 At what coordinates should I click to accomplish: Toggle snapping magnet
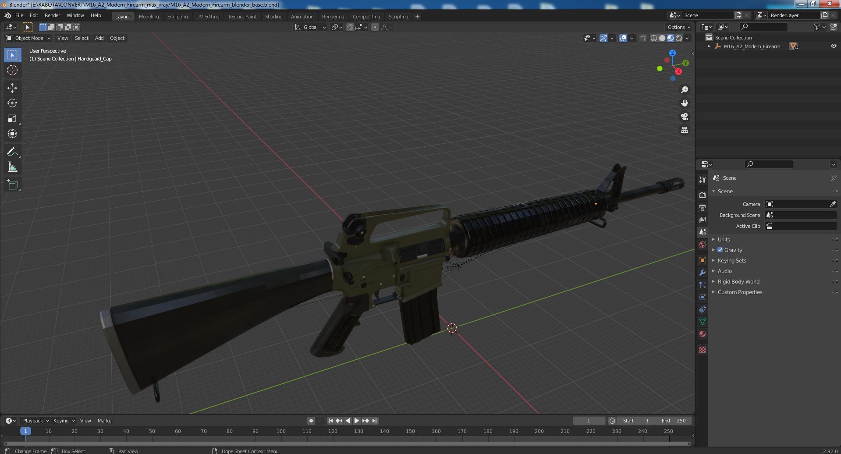pyautogui.click(x=350, y=27)
